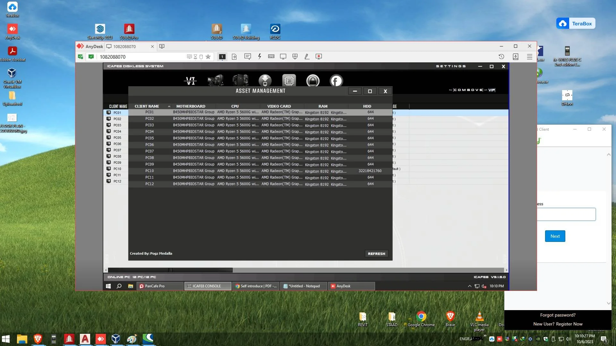This screenshot has width=616, height=346.
Task: Switch to ICAFE8 CONSOLE remote taskbar item
Action: coord(208,286)
